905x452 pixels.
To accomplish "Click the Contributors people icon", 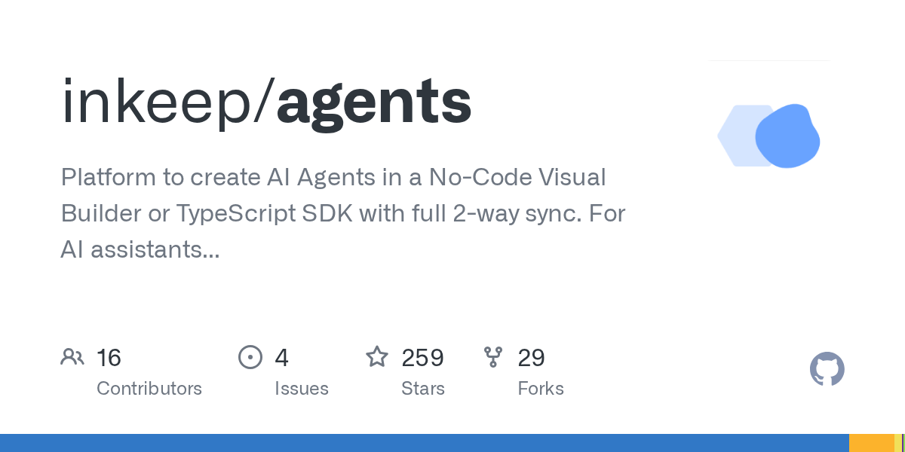I will (x=72, y=357).
